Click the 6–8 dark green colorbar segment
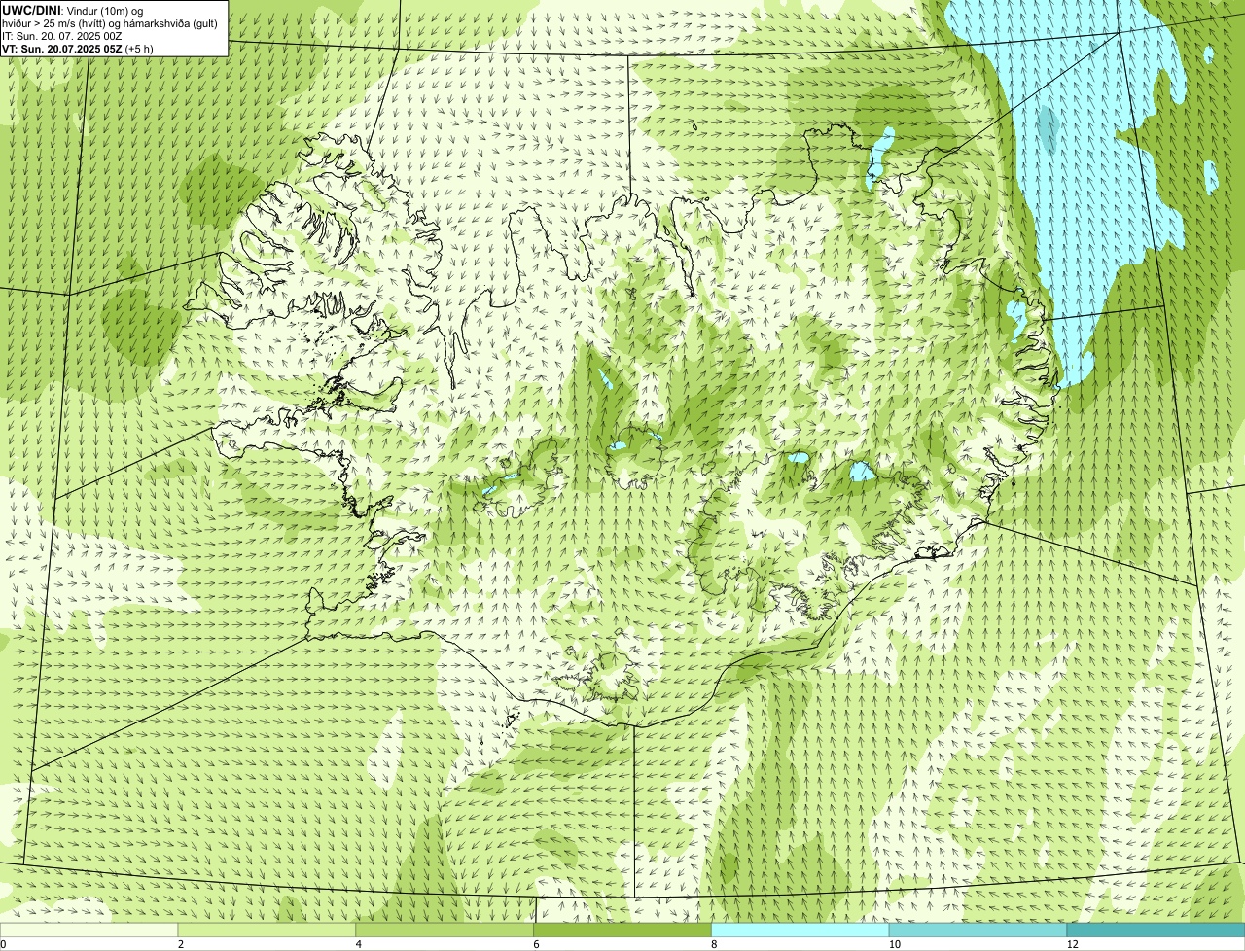This screenshot has height=951, width=1245. [622, 930]
